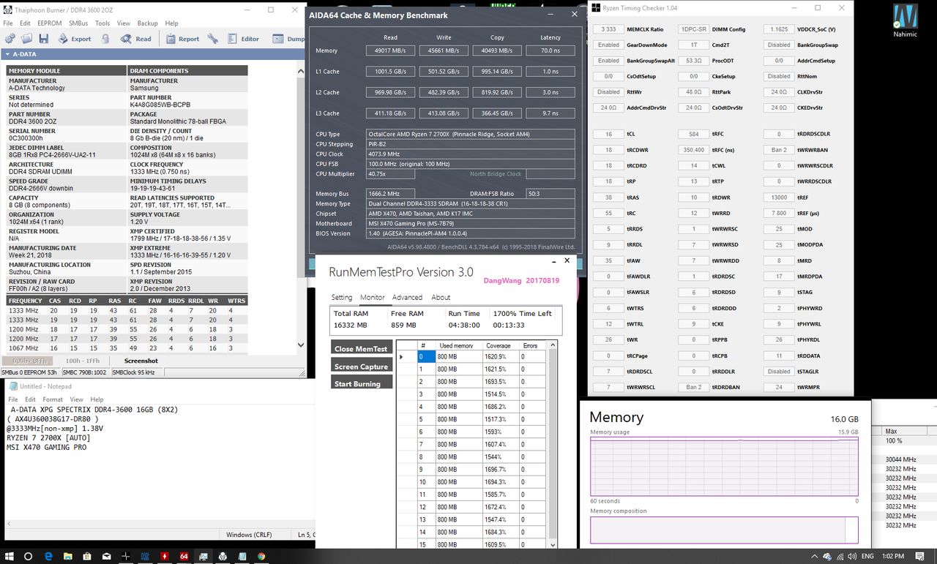
Task: Click ProcODT value 53.3Ω field
Action: (x=693, y=61)
